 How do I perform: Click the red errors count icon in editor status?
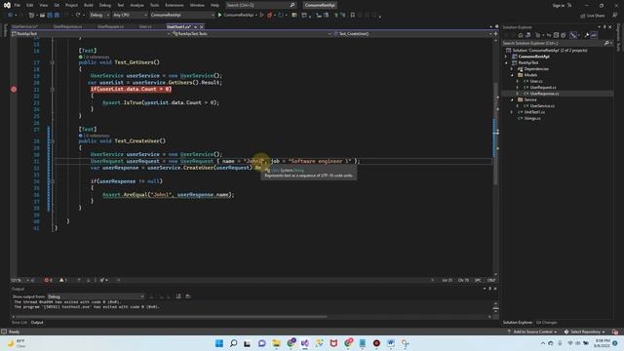point(48,280)
